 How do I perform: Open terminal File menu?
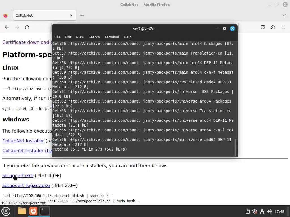pos(57,37)
